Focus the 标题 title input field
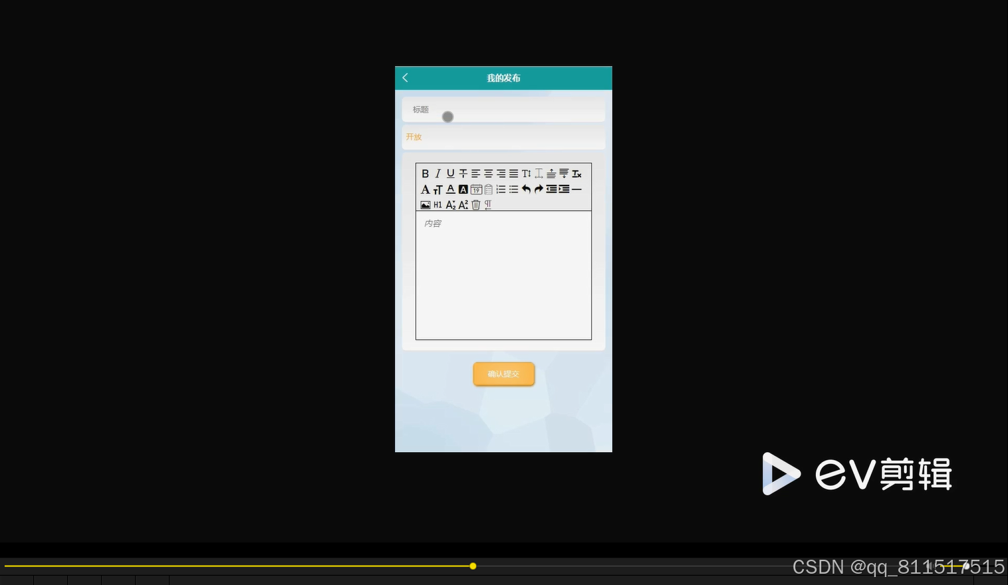Image resolution: width=1008 pixels, height=585 pixels. tap(503, 110)
